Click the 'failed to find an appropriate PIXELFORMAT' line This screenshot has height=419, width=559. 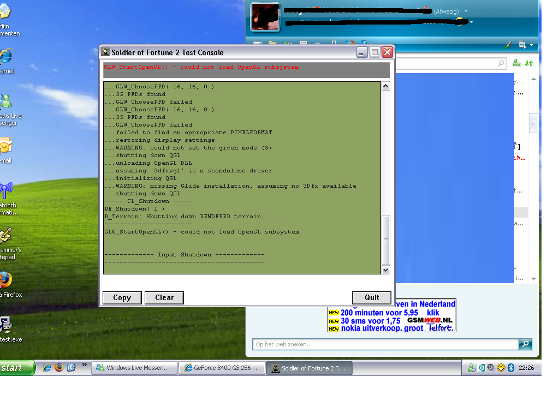[x=188, y=133]
